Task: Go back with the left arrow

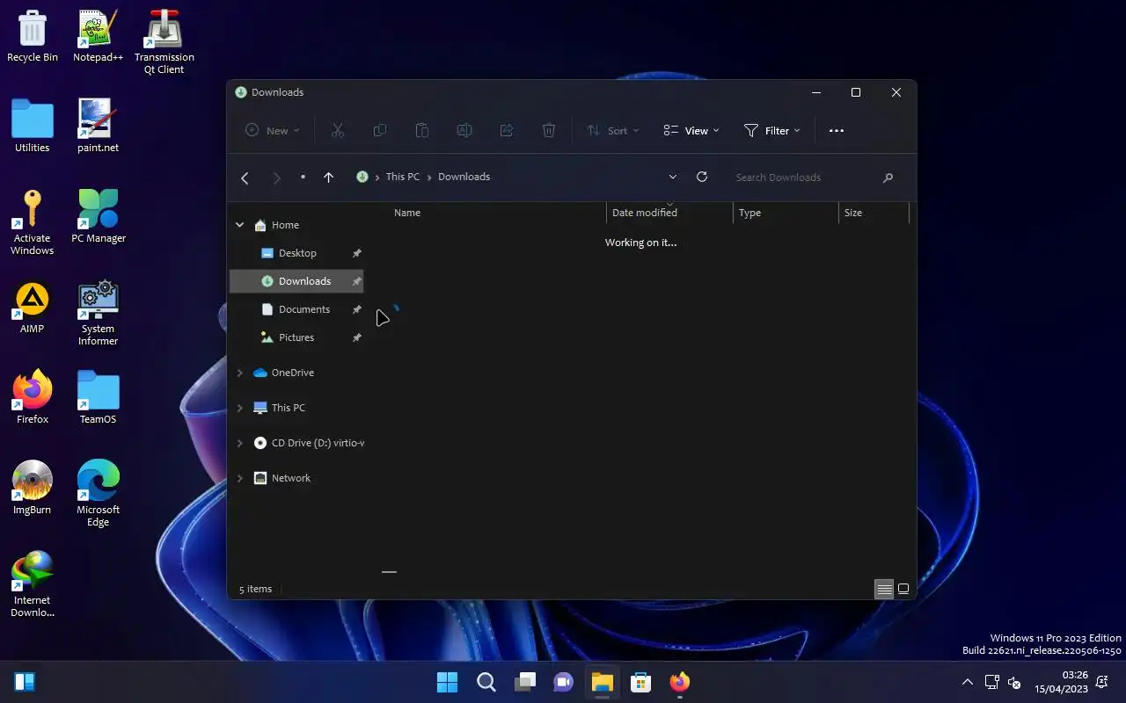Action: coord(245,178)
